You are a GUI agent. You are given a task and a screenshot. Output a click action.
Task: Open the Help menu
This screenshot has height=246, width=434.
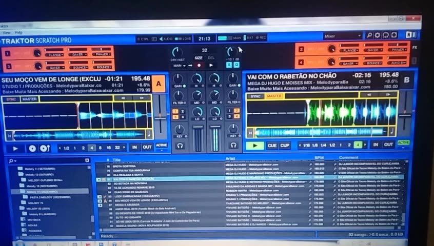18,32
